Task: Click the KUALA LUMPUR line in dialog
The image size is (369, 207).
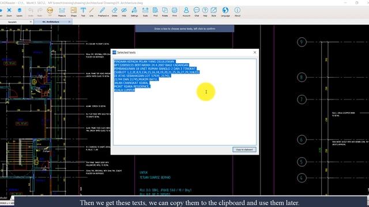Action: tap(125, 90)
